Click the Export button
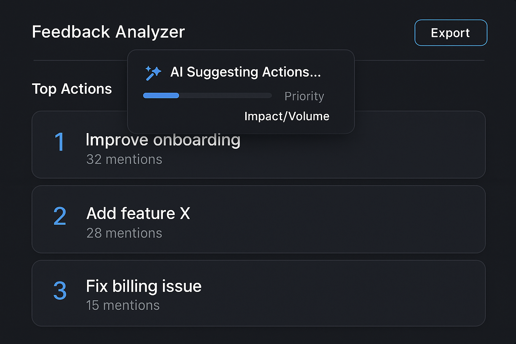 pyautogui.click(x=450, y=33)
